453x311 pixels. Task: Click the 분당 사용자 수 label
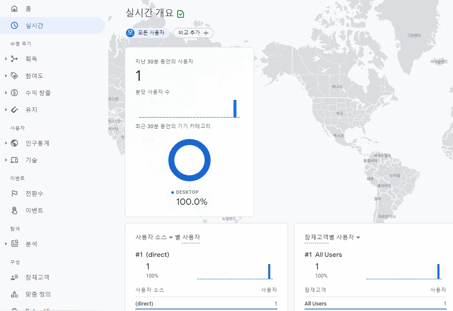coord(153,92)
